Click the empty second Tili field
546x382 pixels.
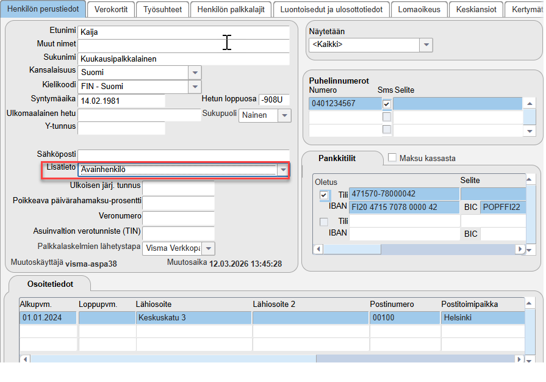coord(404,221)
